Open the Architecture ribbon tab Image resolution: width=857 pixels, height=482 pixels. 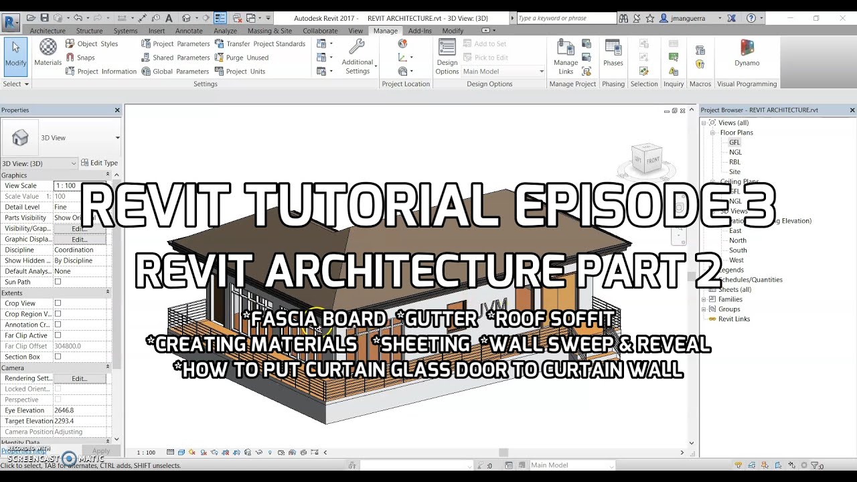coord(48,31)
